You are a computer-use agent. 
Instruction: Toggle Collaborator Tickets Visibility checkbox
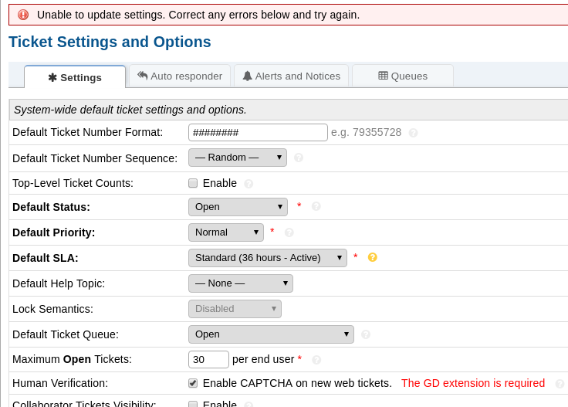[x=193, y=404]
